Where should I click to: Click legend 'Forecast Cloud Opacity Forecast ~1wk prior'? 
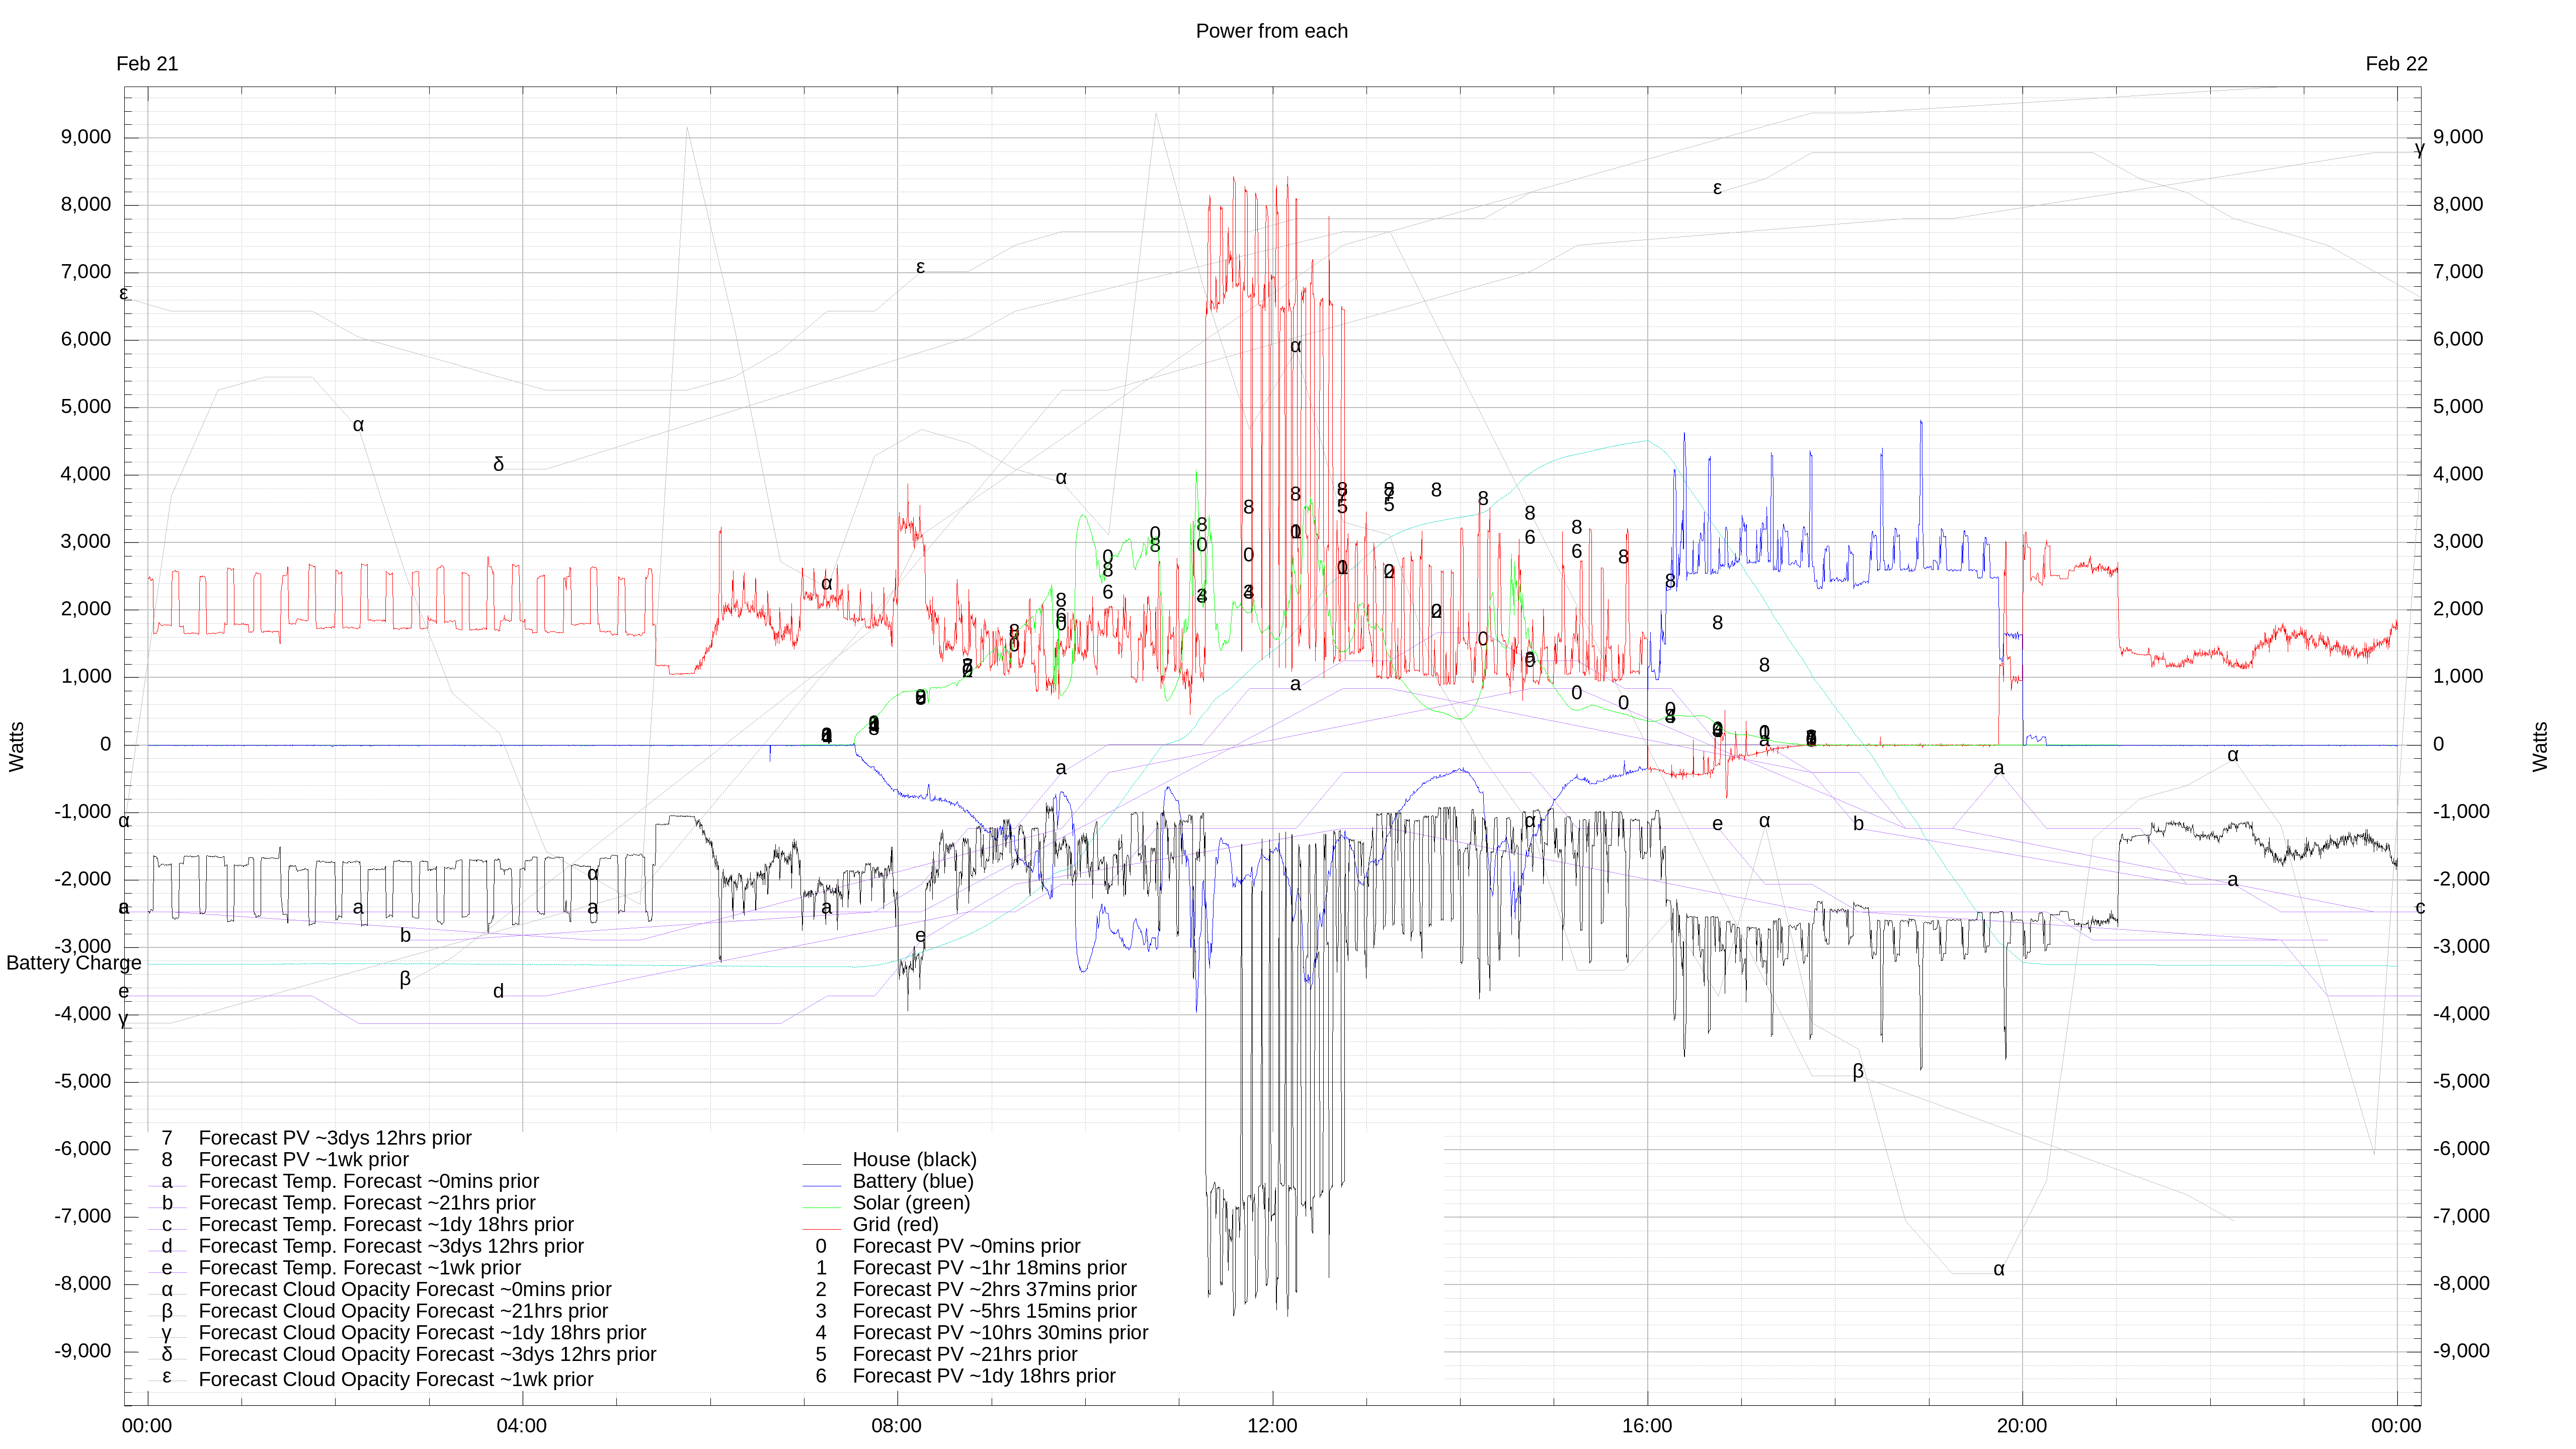click(396, 1380)
